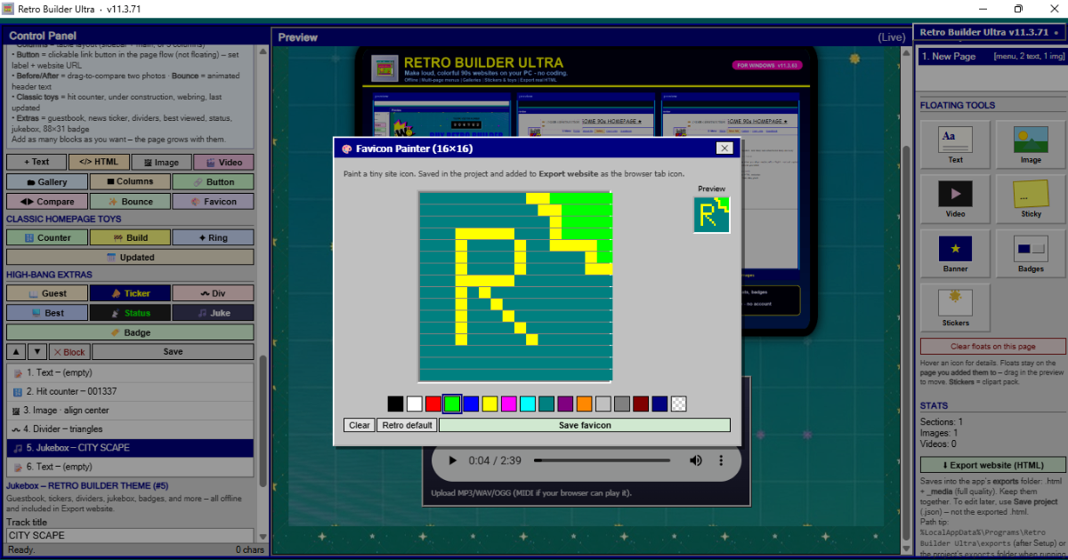Add a hit Counter toy
The height and width of the screenshot is (560, 1068).
pos(47,237)
